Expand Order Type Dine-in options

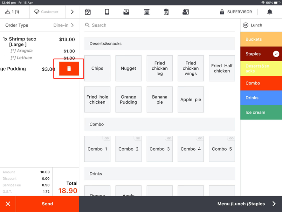click(64, 25)
